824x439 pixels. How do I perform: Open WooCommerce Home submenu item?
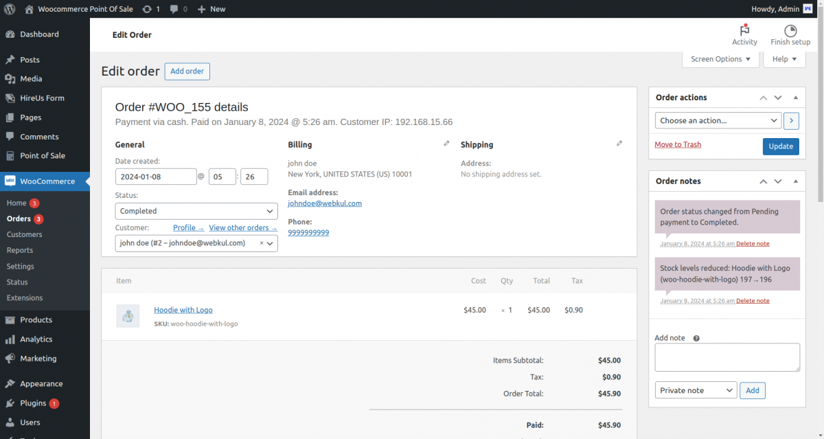(16, 203)
